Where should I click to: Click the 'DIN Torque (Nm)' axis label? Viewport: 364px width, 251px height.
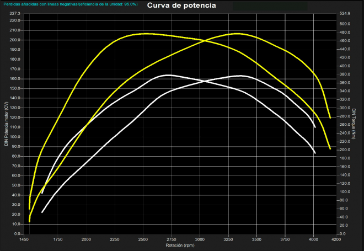point(354,124)
